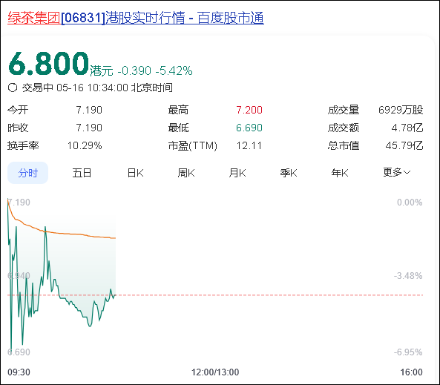440x385 pixels.
Task: Click the refresh circle icon beside 交易中
Action: (13, 88)
